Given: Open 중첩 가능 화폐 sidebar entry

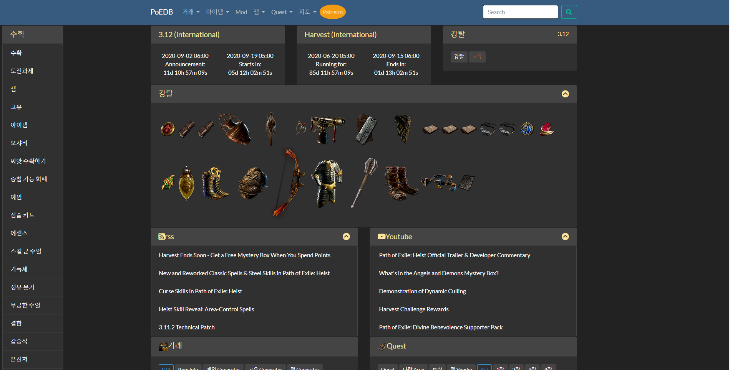Looking at the screenshot, I should pyautogui.click(x=33, y=179).
